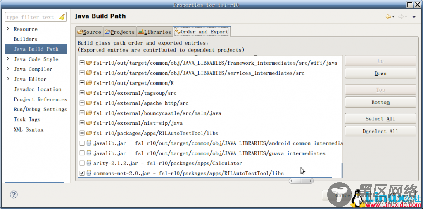Expand the Resource tree node
This screenshot has height=209, width=423.
click(x=7, y=28)
